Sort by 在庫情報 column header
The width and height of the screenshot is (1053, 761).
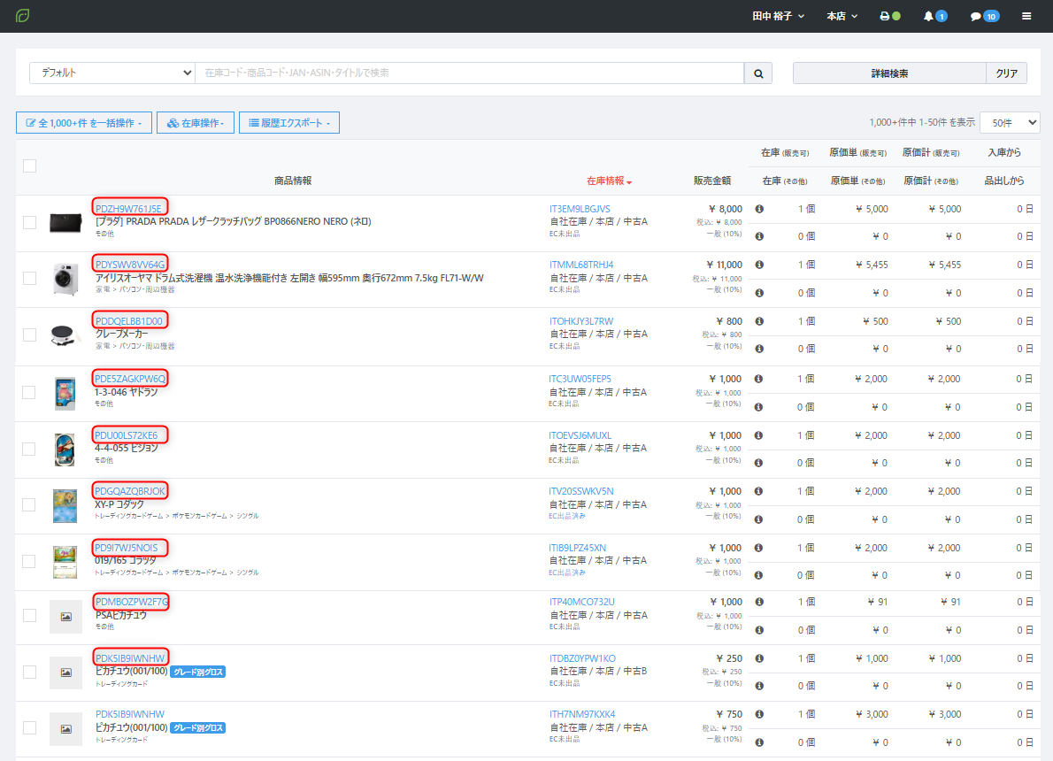click(x=609, y=181)
